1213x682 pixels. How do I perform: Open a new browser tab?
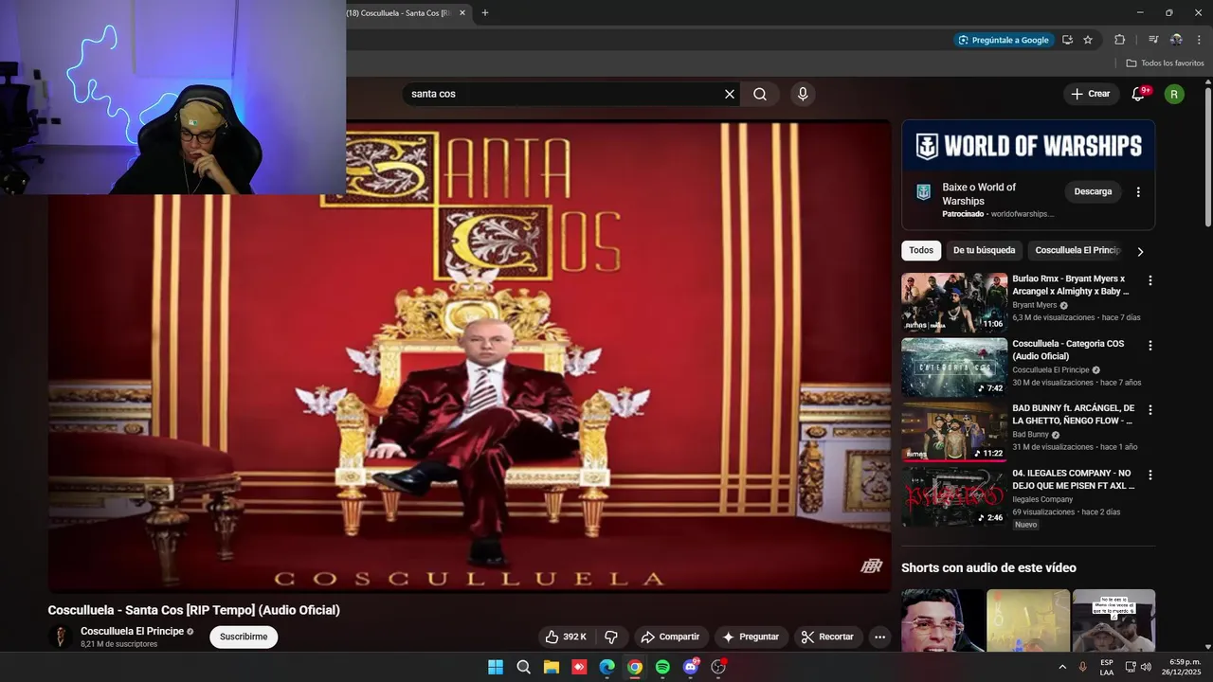[x=485, y=13]
